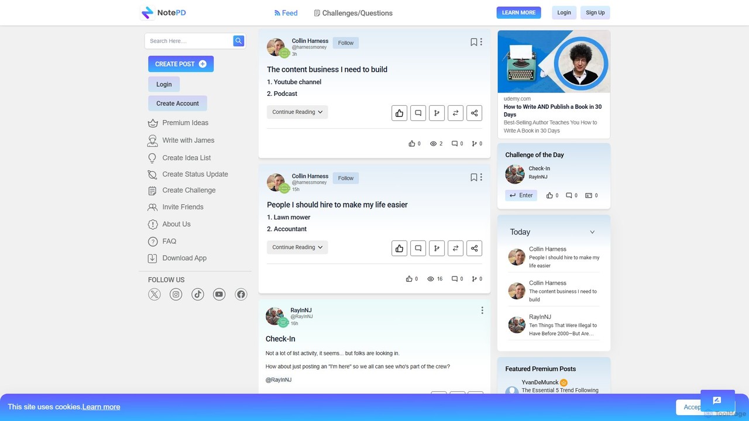The image size is (749, 421).
Task: Expand 'Continue Reading' on People I should hire post
Action: 297,247
